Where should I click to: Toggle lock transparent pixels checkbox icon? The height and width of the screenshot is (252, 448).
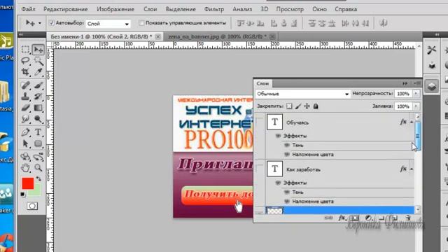pos(289,106)
